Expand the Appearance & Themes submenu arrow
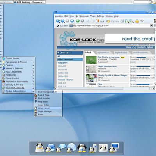Viewport: 156px width, 156px height. click(33, 62)
